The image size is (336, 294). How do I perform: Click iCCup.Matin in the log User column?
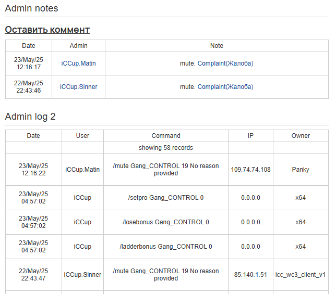coord(82,170)
